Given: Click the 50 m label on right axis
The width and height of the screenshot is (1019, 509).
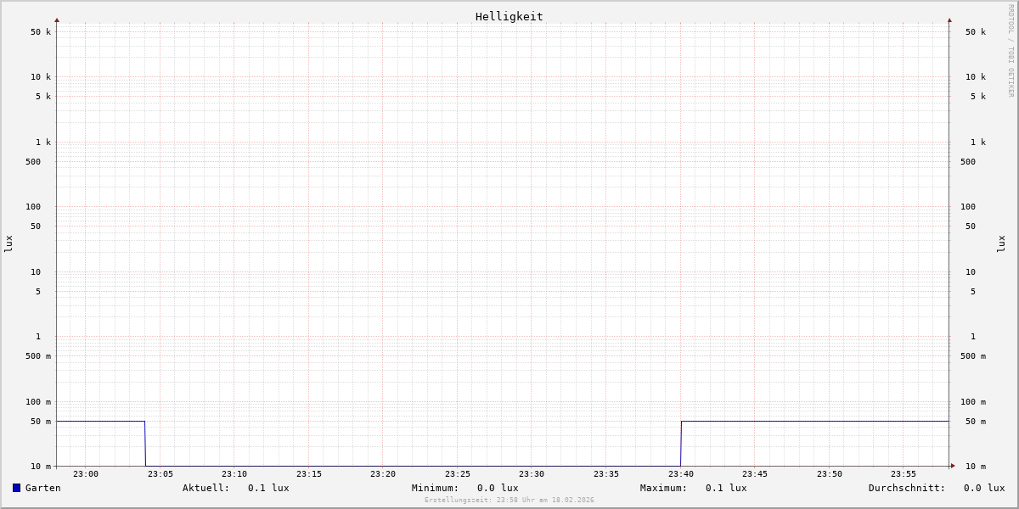Looking at the screenshot, I should coord(976,422).
